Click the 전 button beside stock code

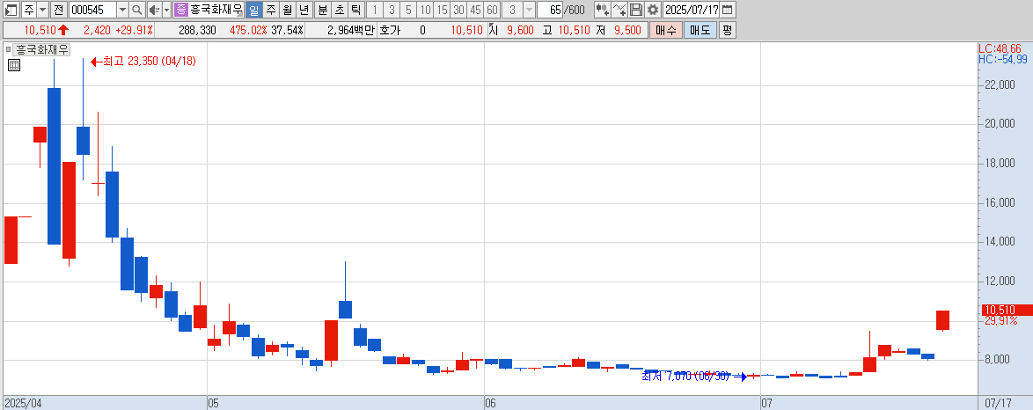tap(59, 10)
